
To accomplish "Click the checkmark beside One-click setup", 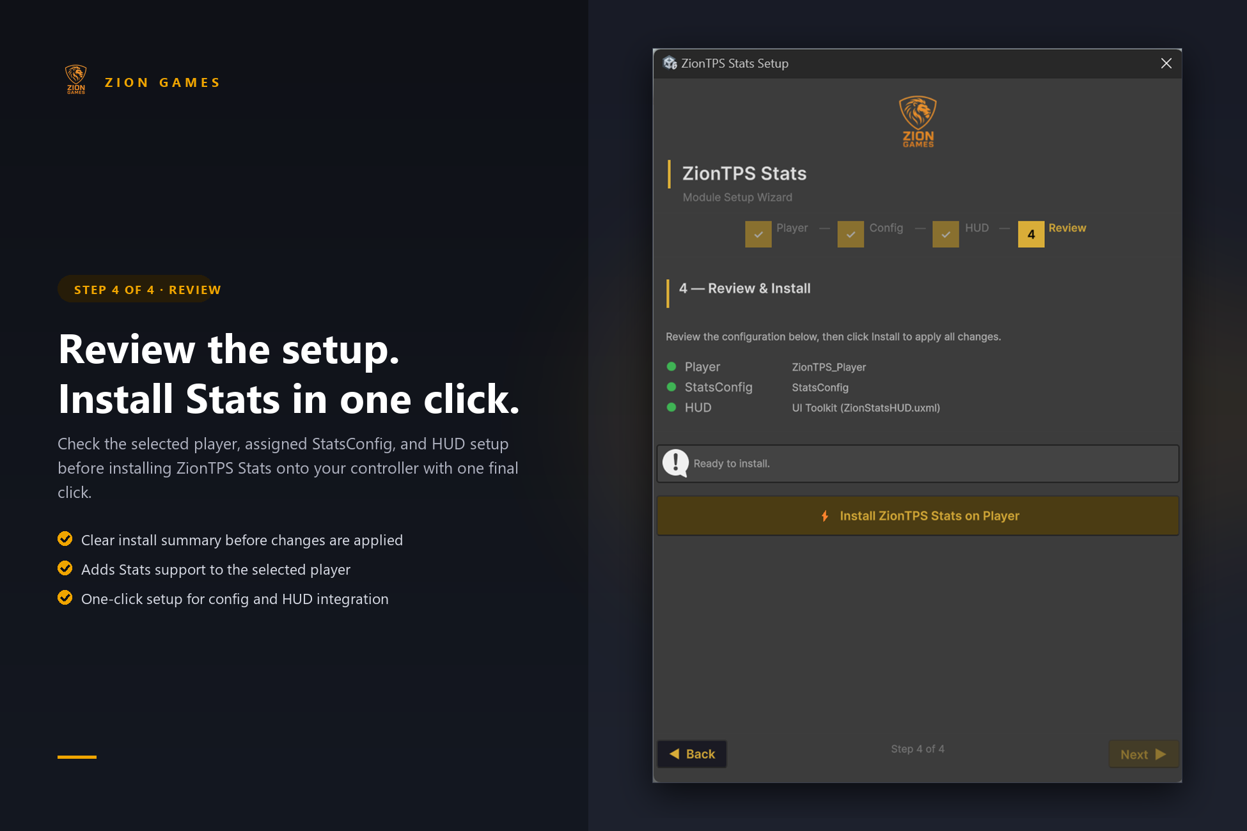I will tap(65, 598).
